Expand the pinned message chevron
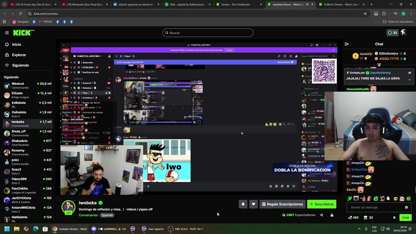The image size is (416, 234). click(409, 79)
